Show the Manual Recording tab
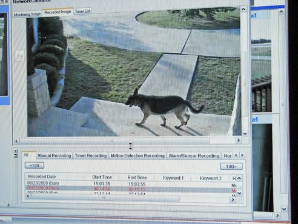Viewport: 298px width, 224px height. coord(54,155)
